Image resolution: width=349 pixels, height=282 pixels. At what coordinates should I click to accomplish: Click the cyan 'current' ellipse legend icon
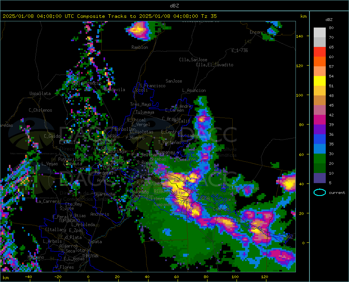[320, 192]
